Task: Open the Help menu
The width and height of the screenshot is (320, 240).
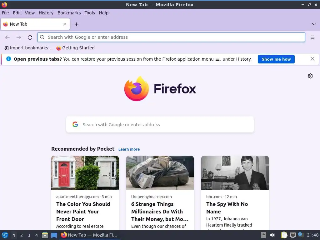Action: (104, 13)
